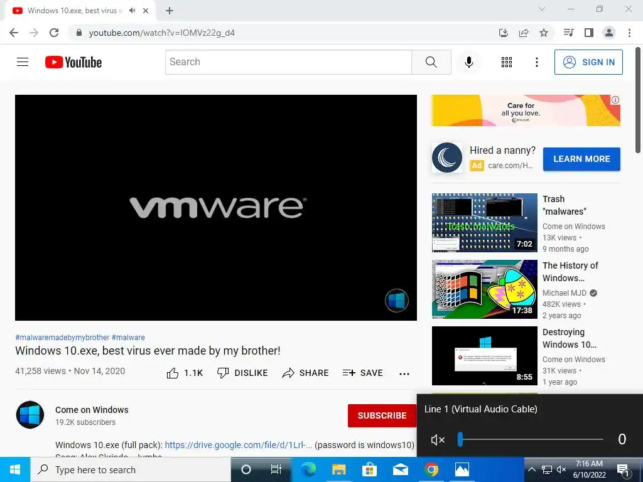
Task: Toggle the Chrome side panel icon
Action: click(589, 33)
